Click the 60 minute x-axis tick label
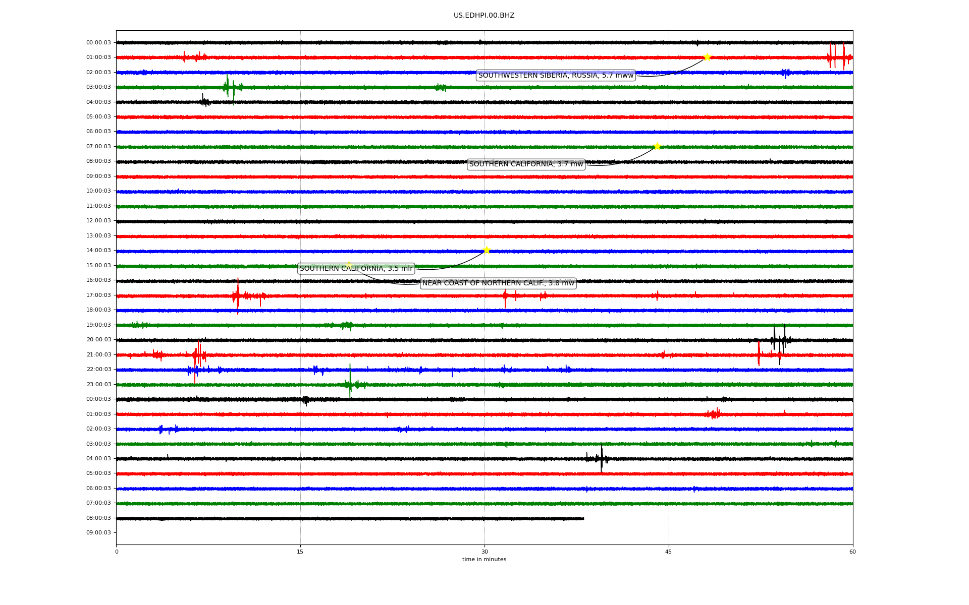Screen dimensions: 969x605 click(x=852, y=552)
